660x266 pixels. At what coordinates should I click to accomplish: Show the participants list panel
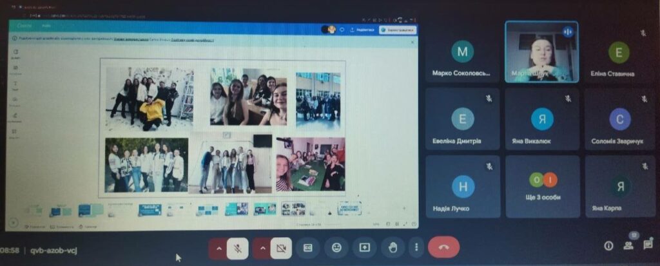[628, 245]
